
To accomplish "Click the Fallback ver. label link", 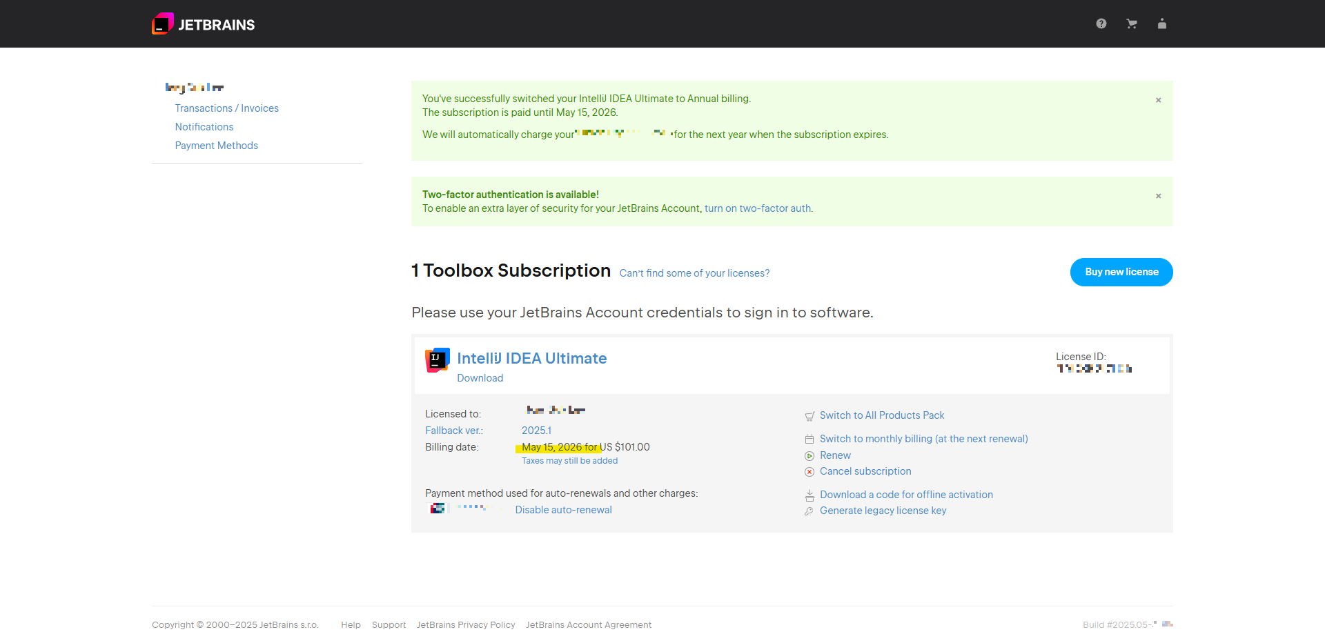I will pyautogui.click(x=454, y=431).
